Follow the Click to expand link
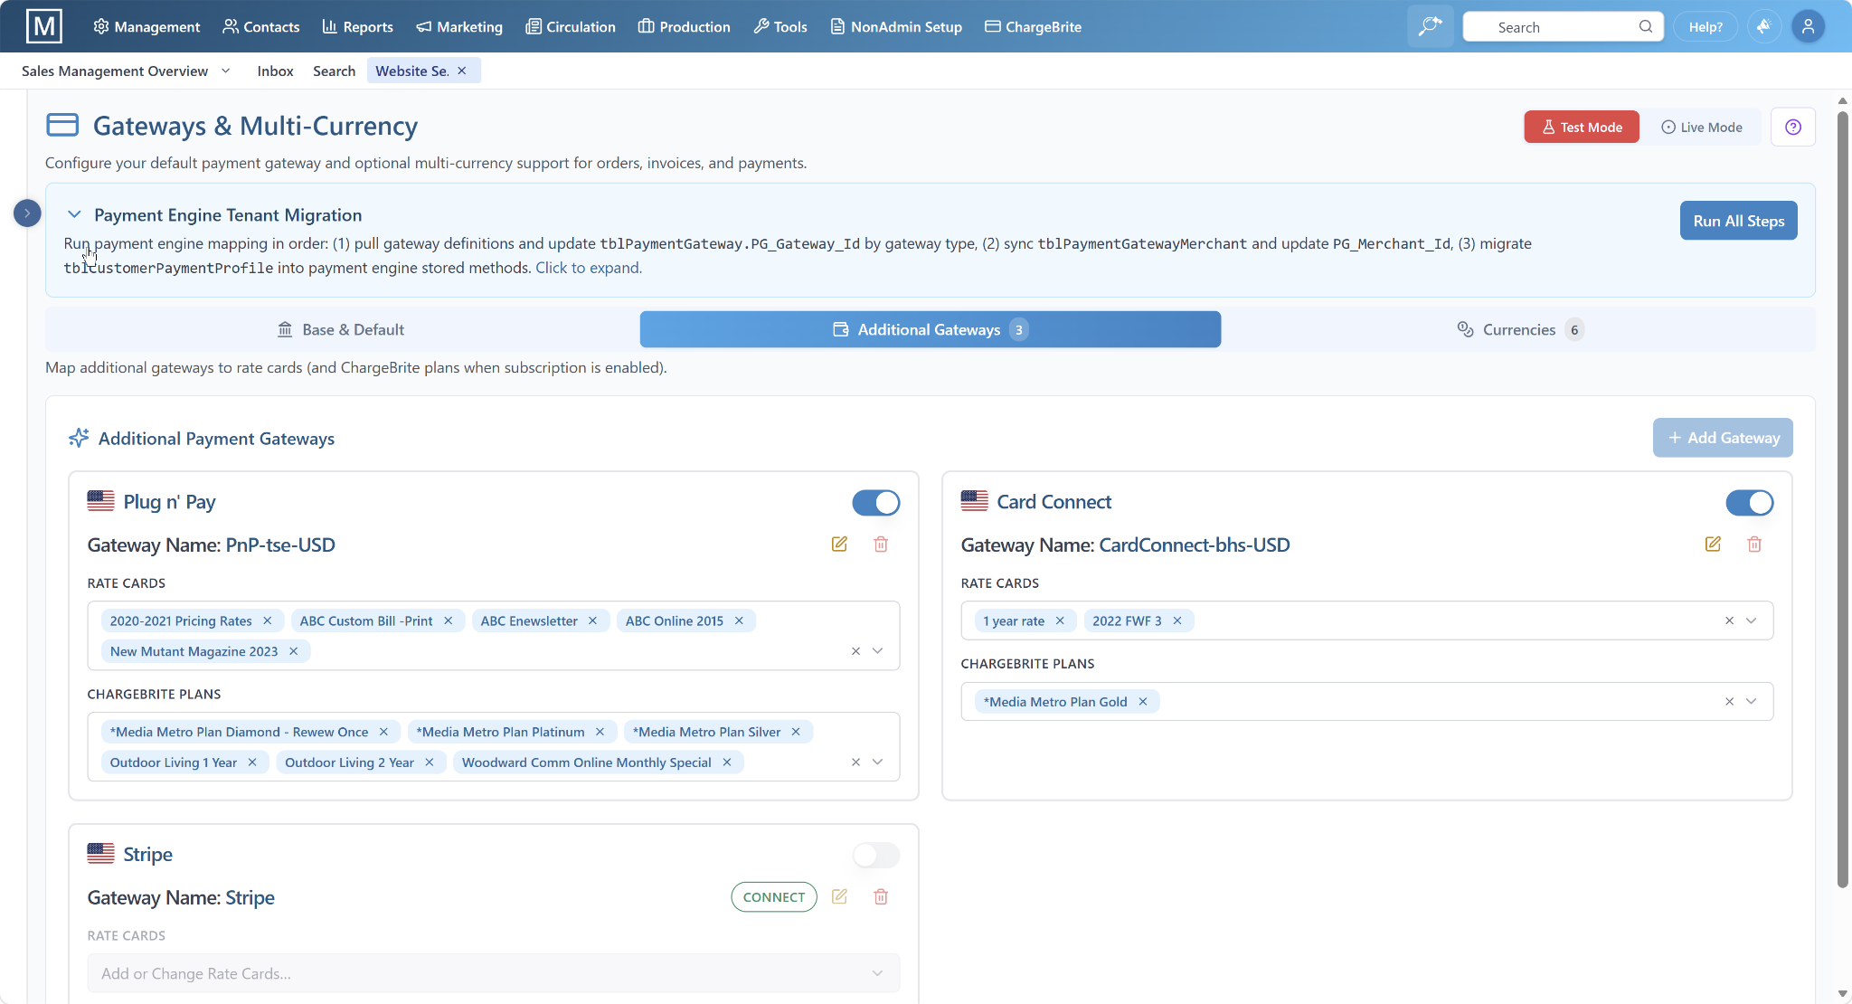This screenshot has height=1004, width=1852. [x=589, y=268]
